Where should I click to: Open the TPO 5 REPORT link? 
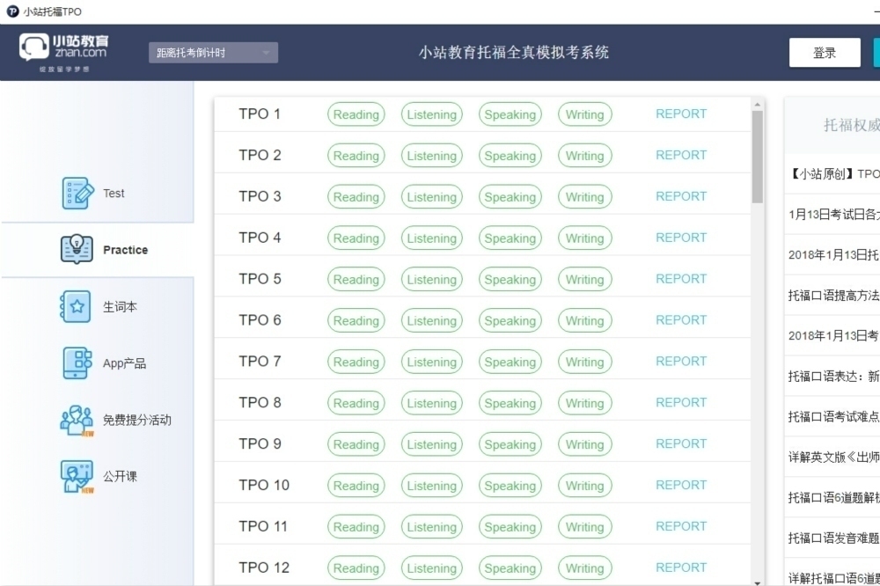coord(681,279)
